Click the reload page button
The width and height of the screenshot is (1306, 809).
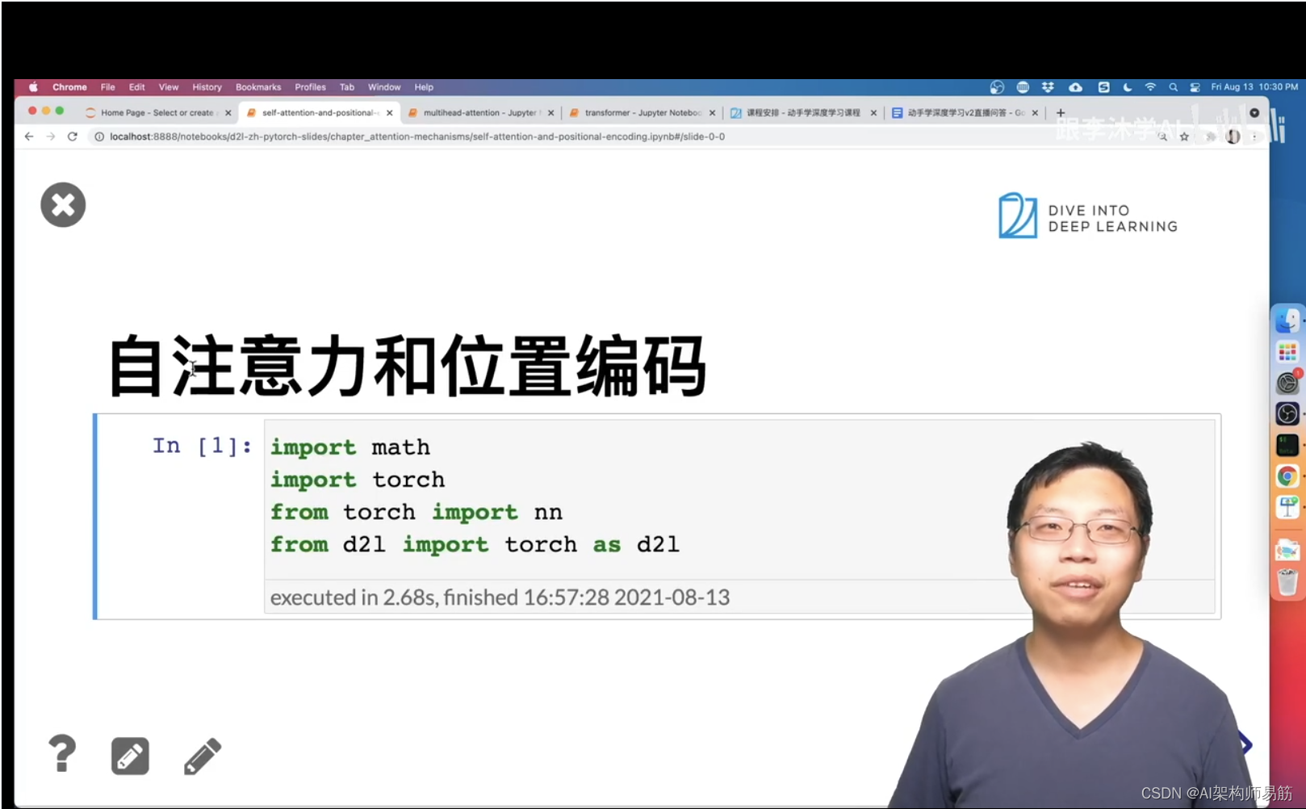click(73, 136)
